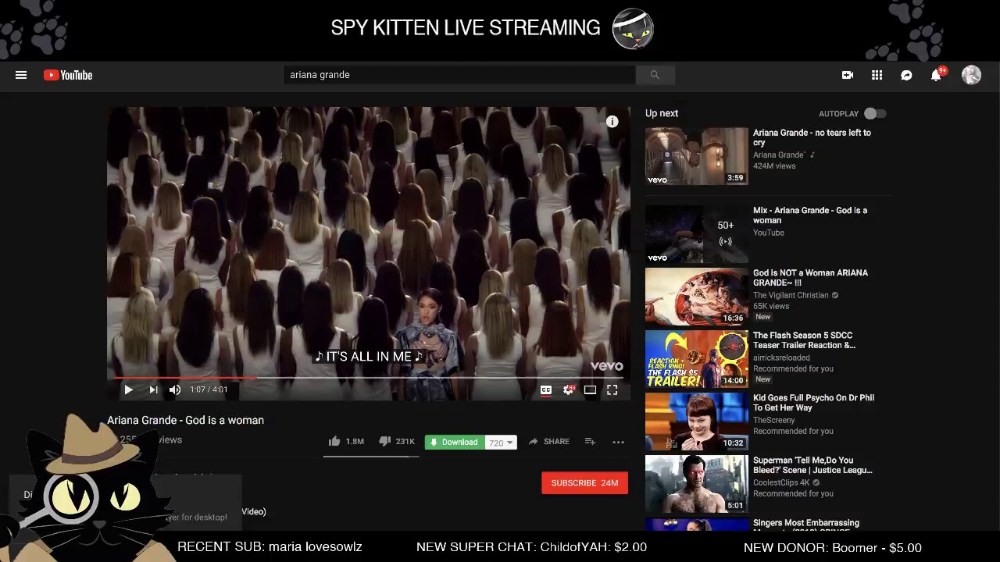Click the Spy Kitten stream logo

pyautogui.click(x=633, y=29)
